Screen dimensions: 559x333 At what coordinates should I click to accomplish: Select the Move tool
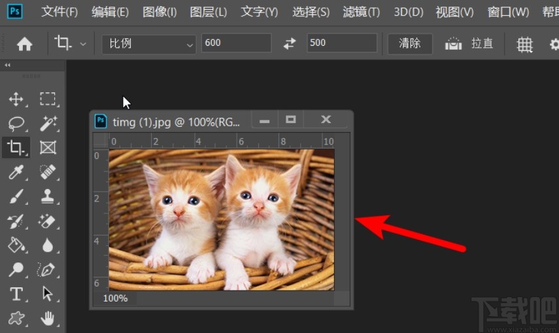[16, 99]
